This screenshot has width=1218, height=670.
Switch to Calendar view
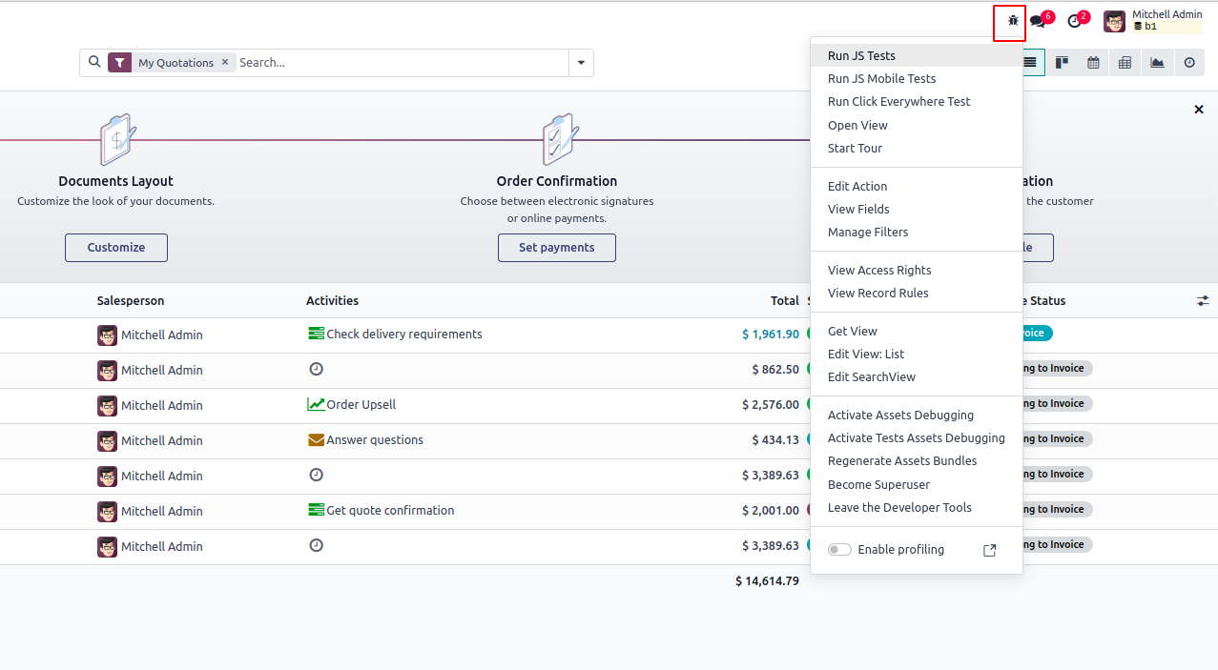1093,63
